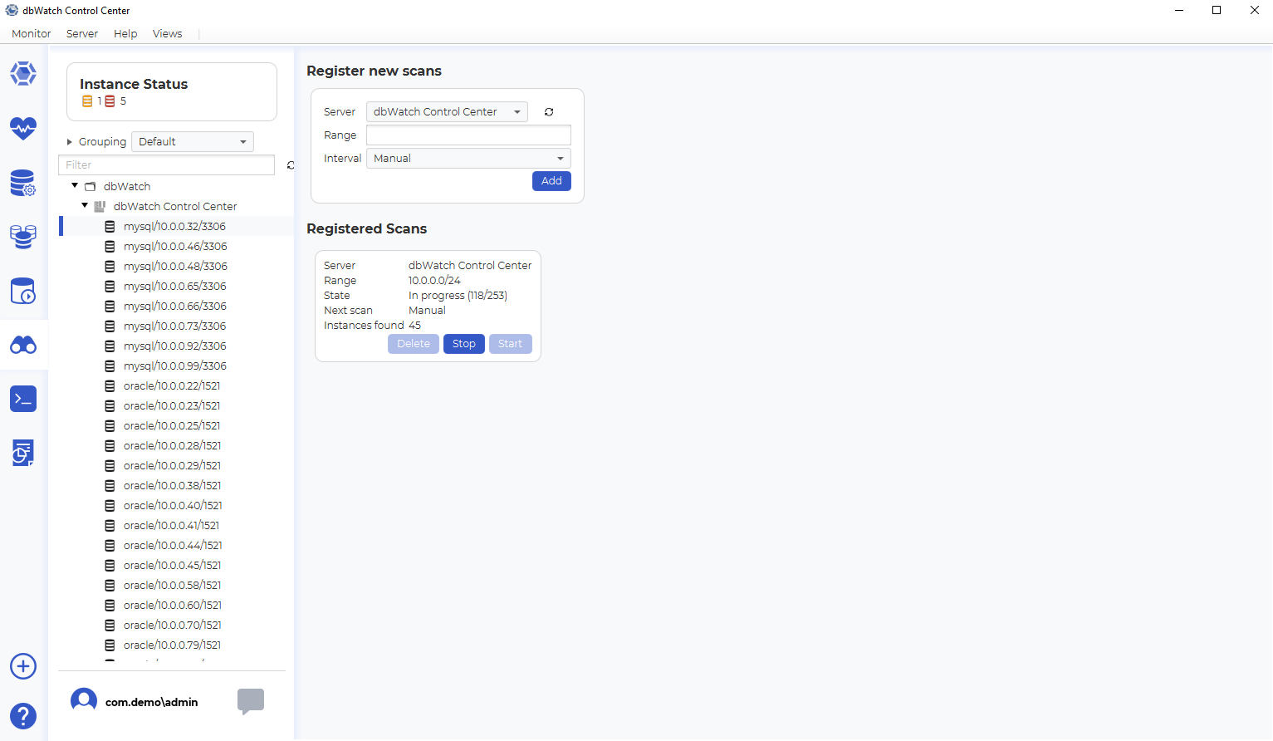
Task: Open the Views menu
Action: [167, 34]
